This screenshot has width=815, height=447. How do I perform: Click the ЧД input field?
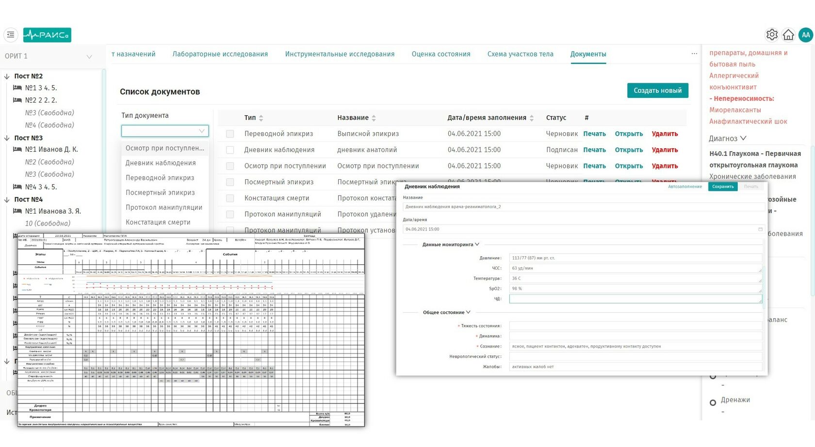point(636,299)
